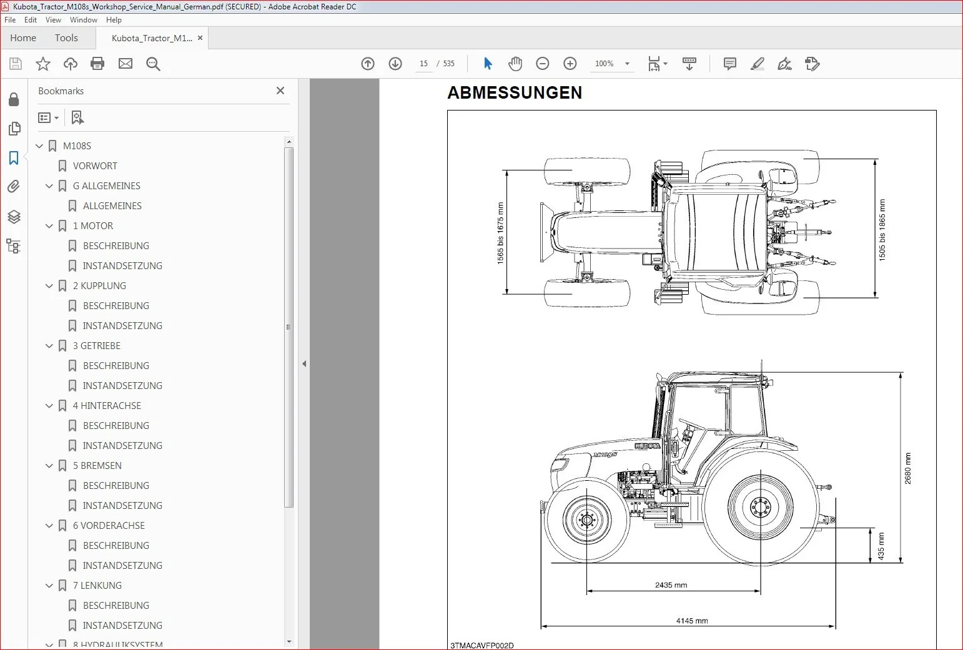Select the arrow selection tool

(488, 64)
